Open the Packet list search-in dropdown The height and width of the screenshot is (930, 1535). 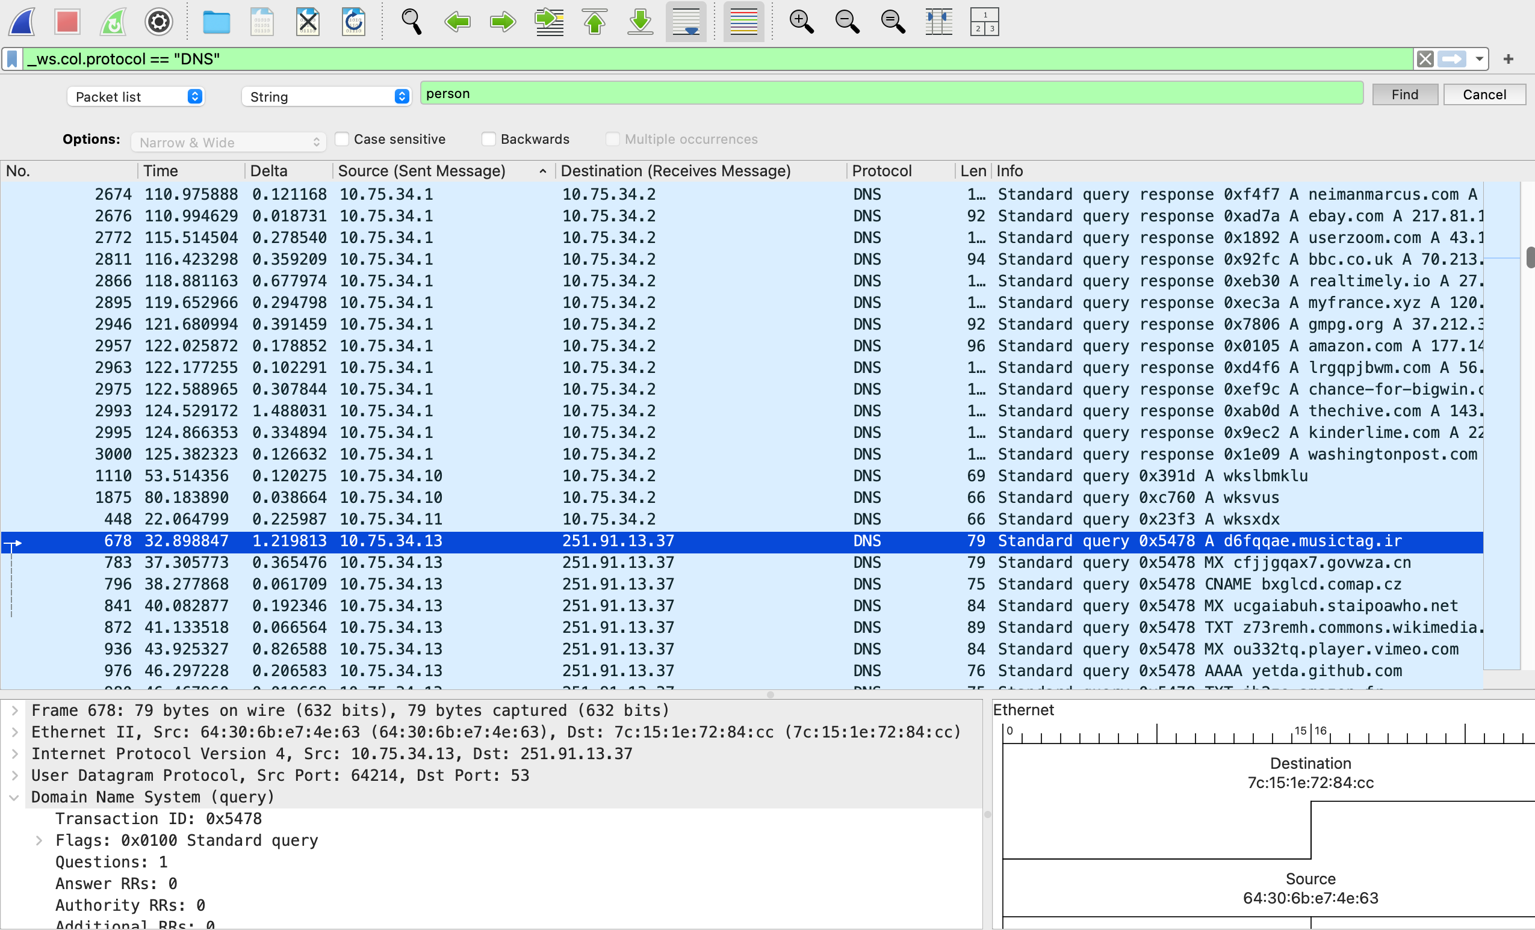tap(136, 96)
